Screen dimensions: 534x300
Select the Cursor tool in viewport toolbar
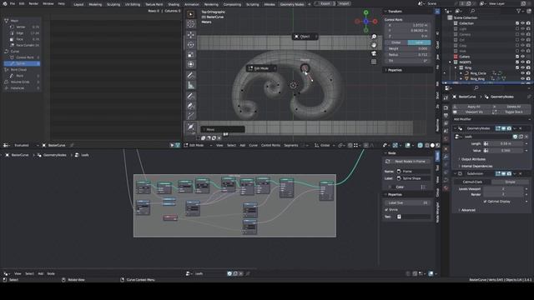click(191, 24)
